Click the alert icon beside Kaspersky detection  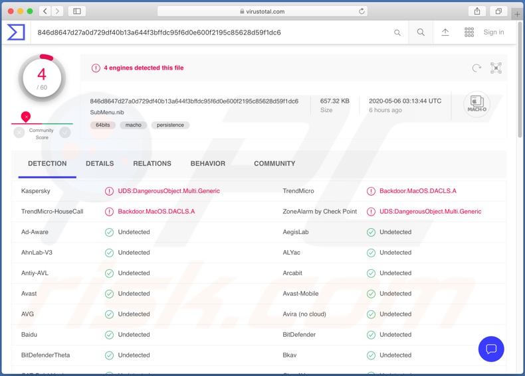point(109,191)
